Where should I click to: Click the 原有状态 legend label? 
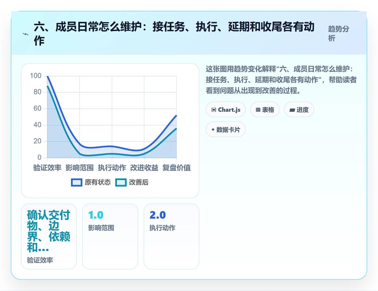click(x=98, y=182)
